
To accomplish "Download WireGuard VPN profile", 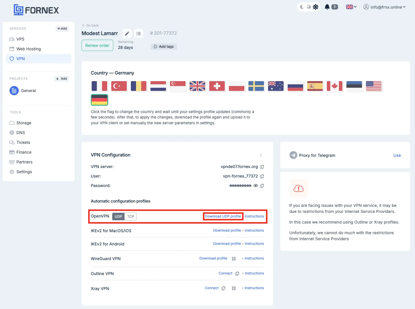I will (213, 258).
